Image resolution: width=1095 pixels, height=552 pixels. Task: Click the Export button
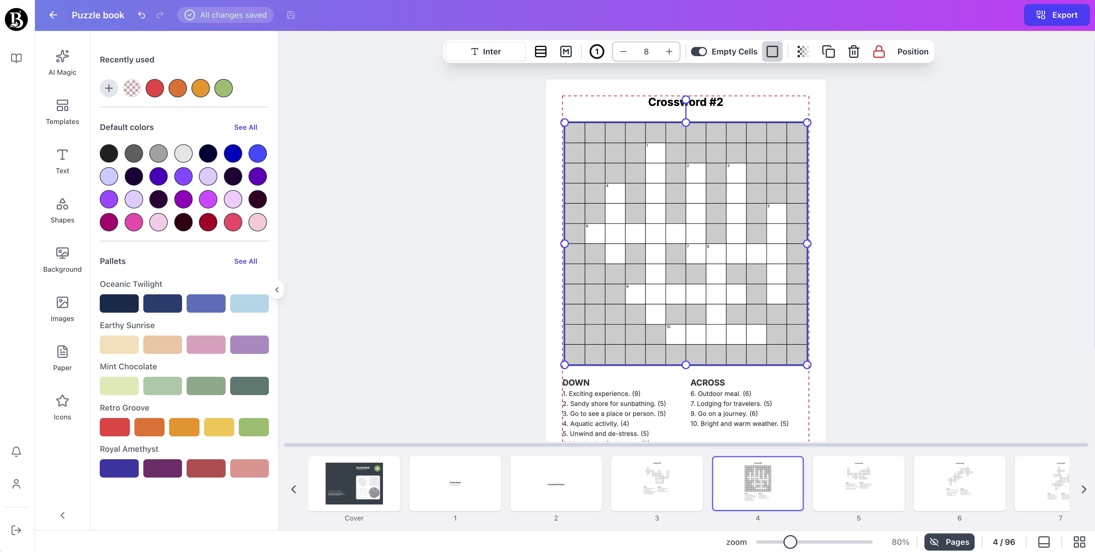point(1057,15)
